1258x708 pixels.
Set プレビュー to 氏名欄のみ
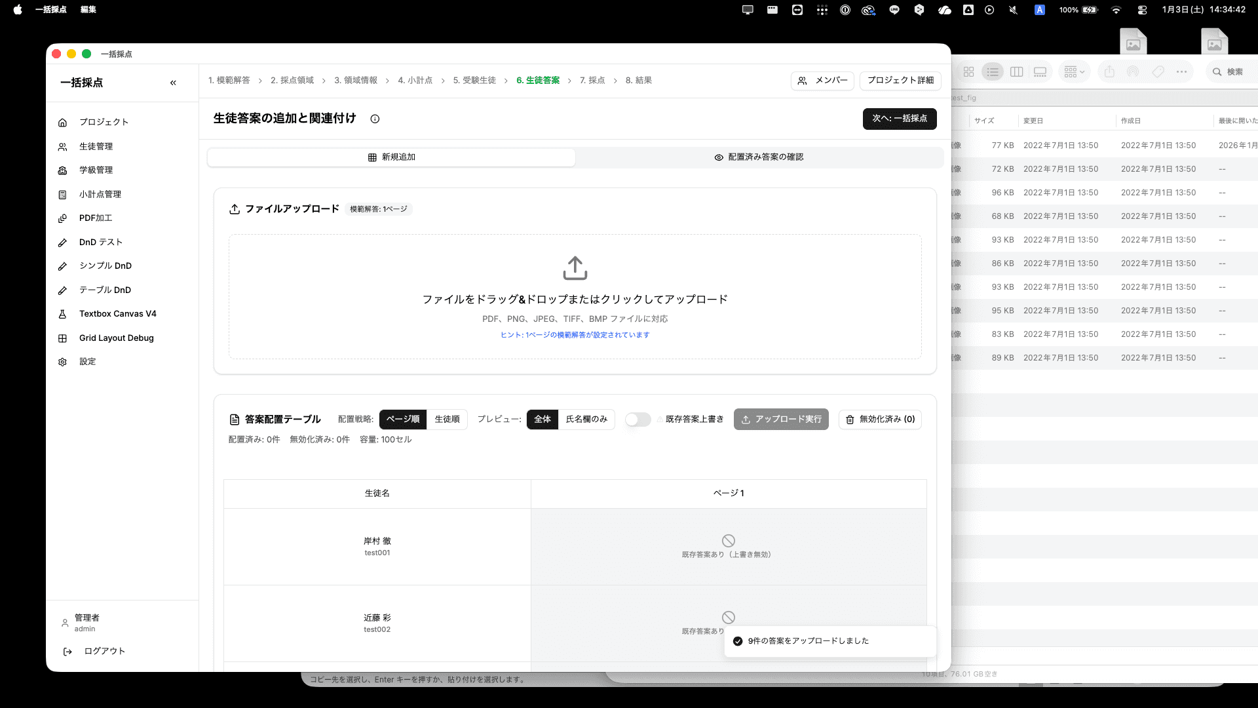pos(586,419)
